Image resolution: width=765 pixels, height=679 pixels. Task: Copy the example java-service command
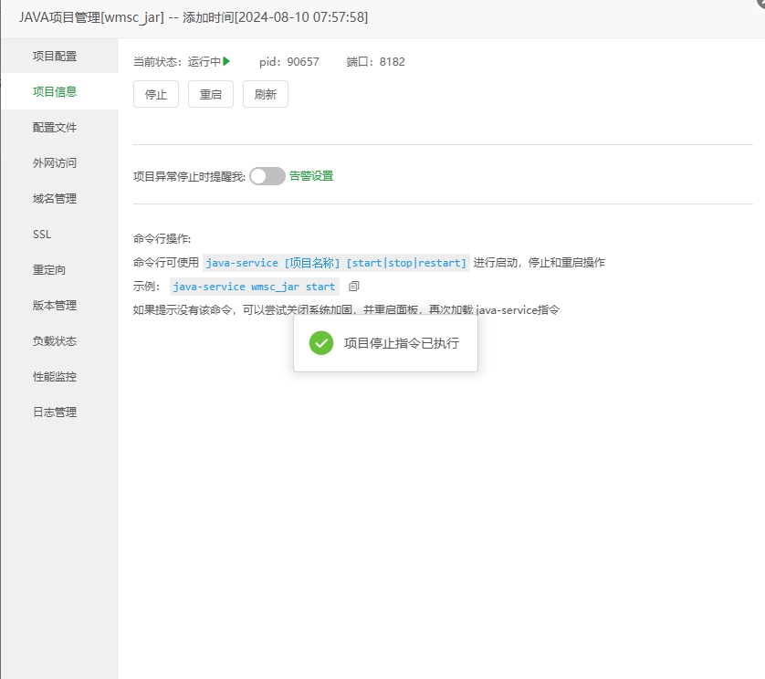[353, 287]
